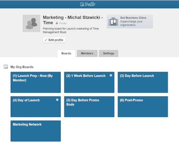Open (5) Day Before Promo Ends board

[x=89, y=107]
